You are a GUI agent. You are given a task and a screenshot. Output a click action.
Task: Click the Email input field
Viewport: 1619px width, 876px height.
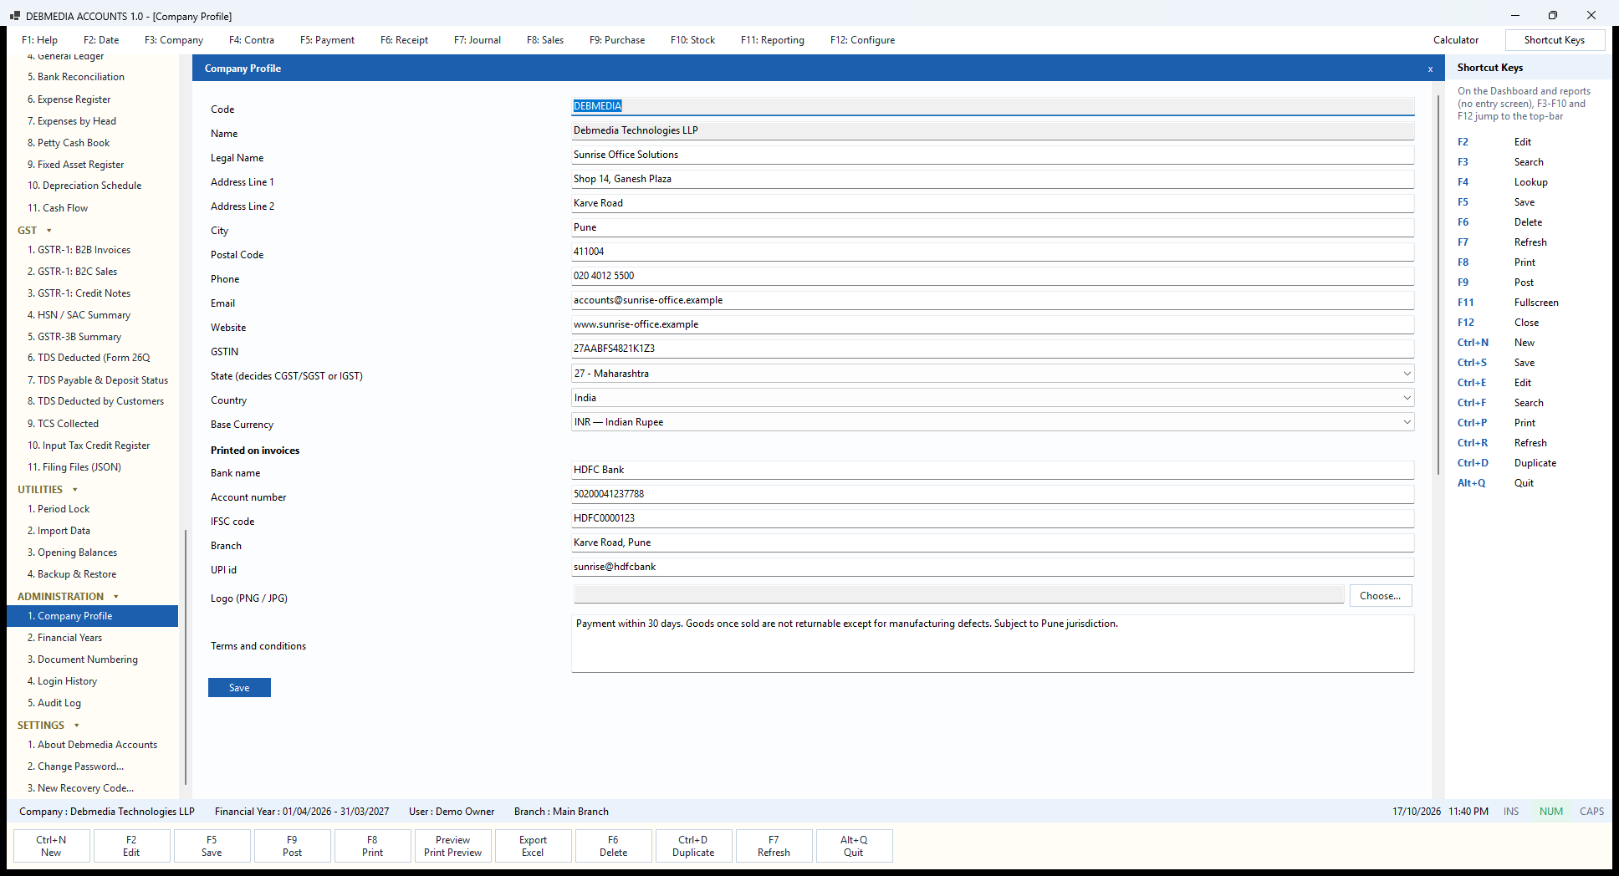pyautogui.click(x=993, y=300)
